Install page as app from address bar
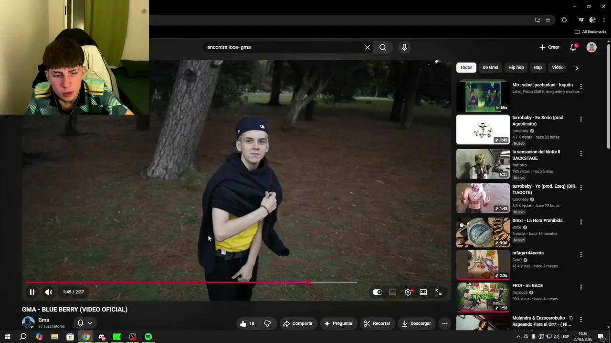 (537, 20)
